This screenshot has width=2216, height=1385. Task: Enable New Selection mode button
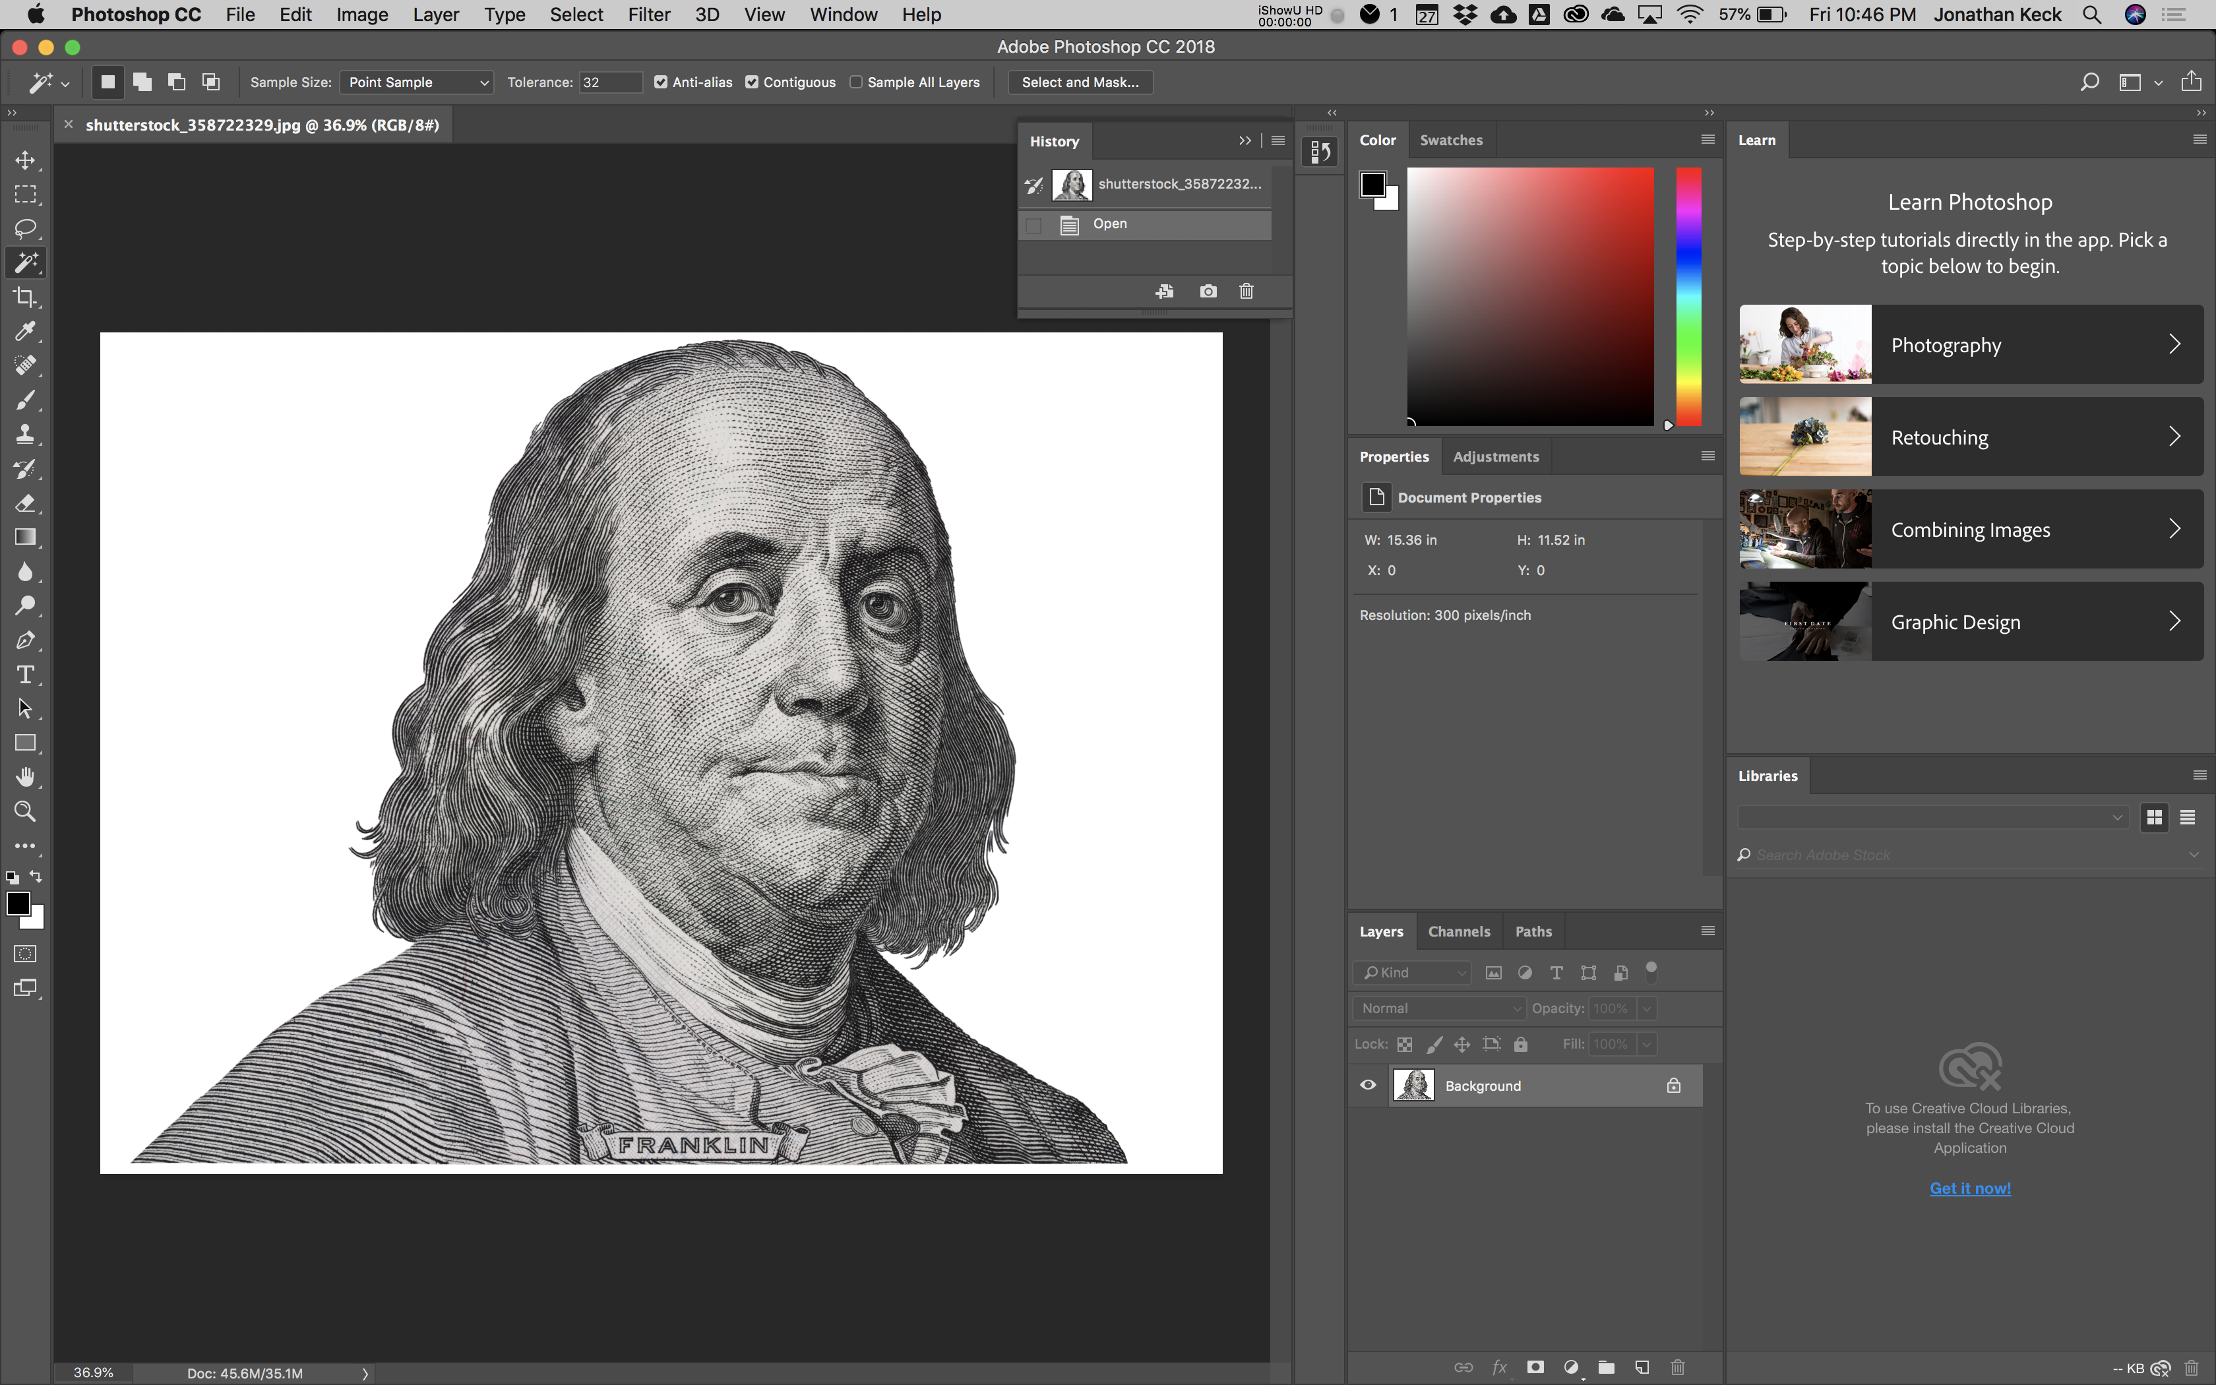tap(108, 82)
